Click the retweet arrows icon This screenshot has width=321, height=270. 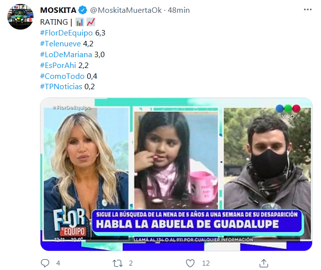pos(118,263)
